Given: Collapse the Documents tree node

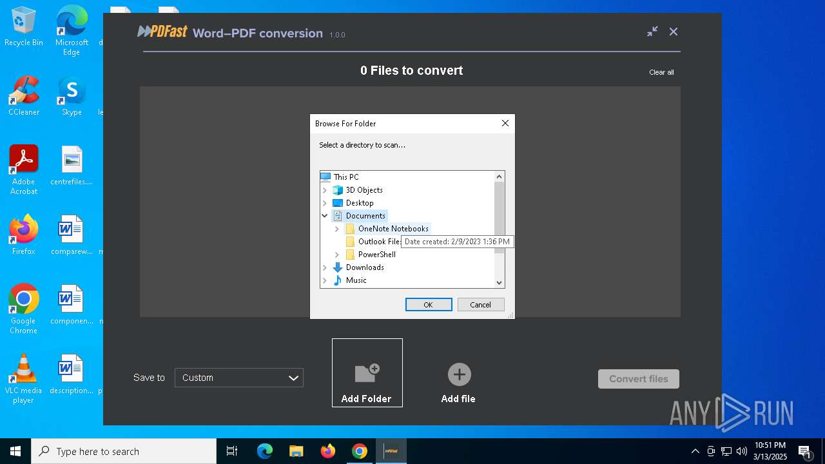Looking at the screenshot, I should [325, 216].
